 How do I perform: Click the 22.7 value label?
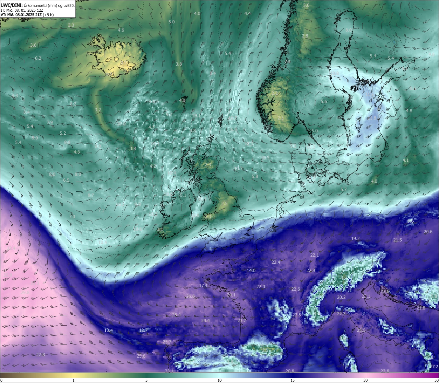tap(341, 314)
